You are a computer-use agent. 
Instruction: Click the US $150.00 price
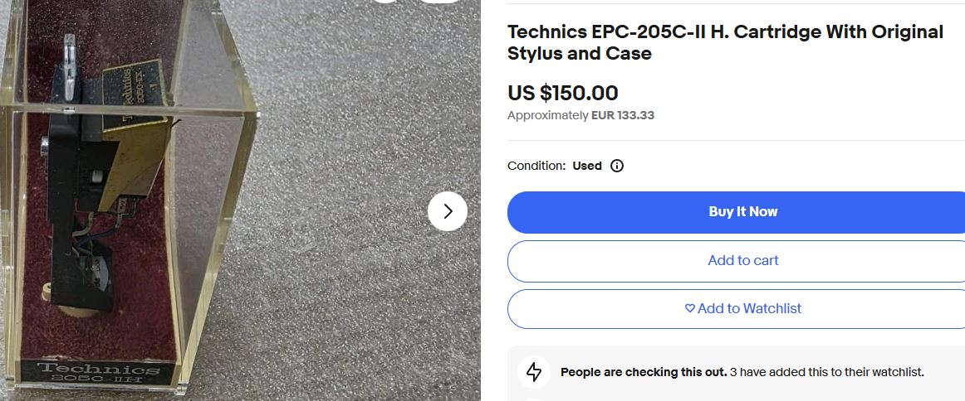[x=562, y=93]
